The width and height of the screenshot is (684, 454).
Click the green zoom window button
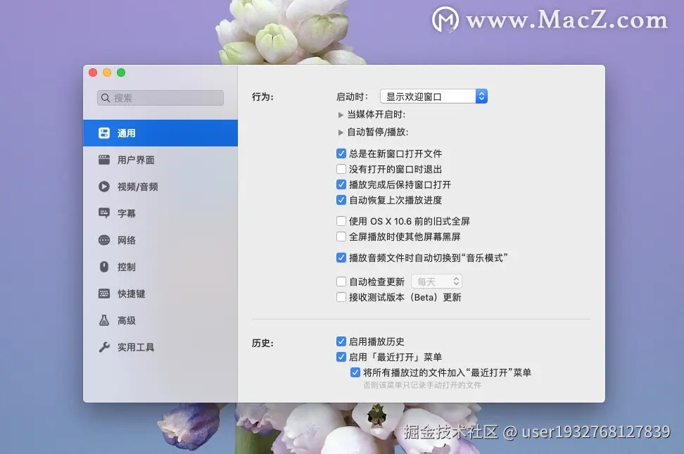click(121, 72)
